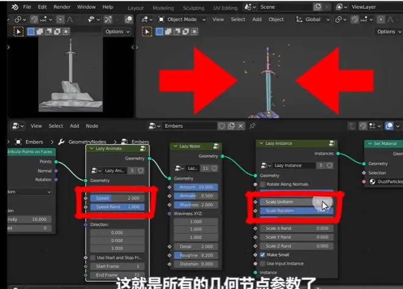
Task: Open the Render menu
Action: point(62,7)
